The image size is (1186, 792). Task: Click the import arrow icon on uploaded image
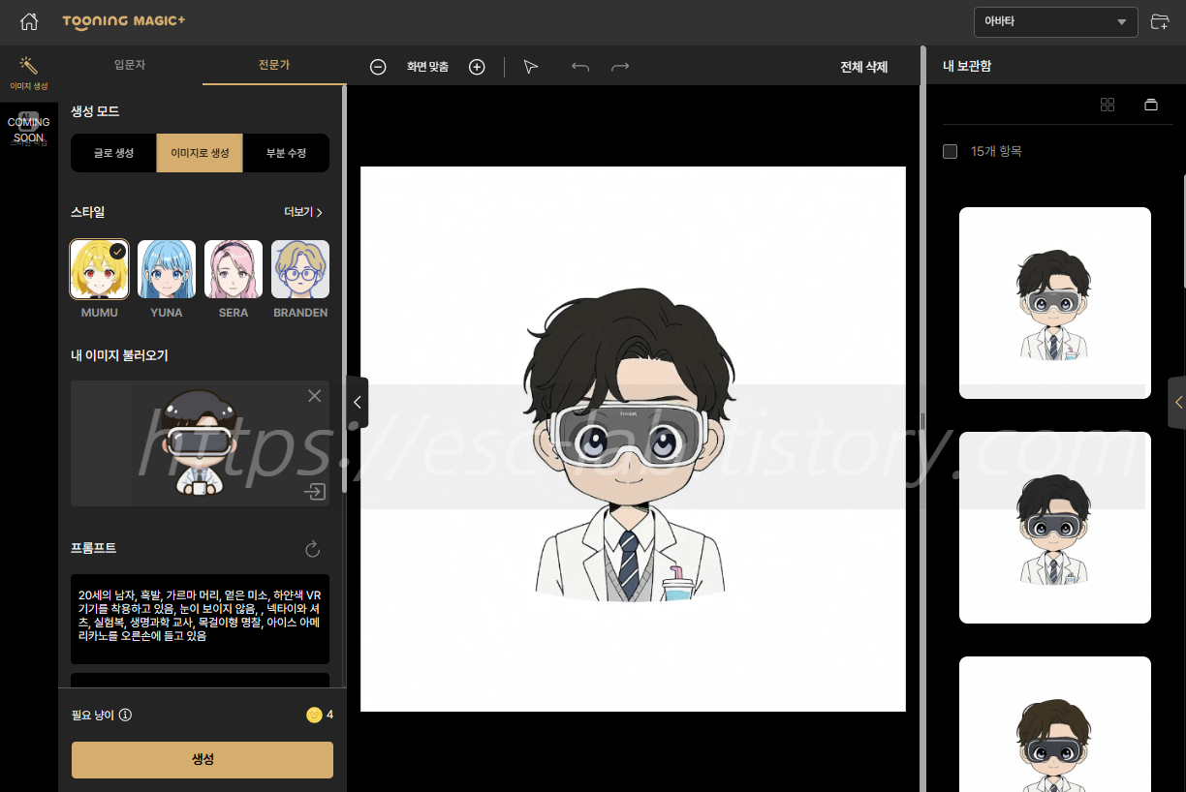pyautogui.click(x=314, y=492)
